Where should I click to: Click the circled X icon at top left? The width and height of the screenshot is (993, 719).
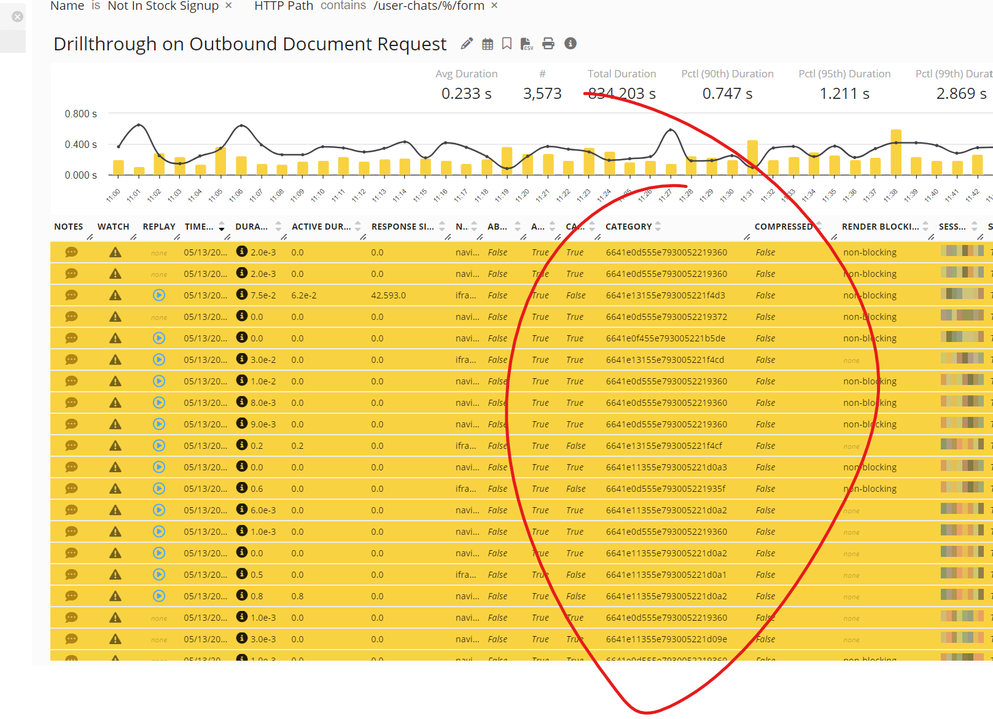[x=18, y=17]
